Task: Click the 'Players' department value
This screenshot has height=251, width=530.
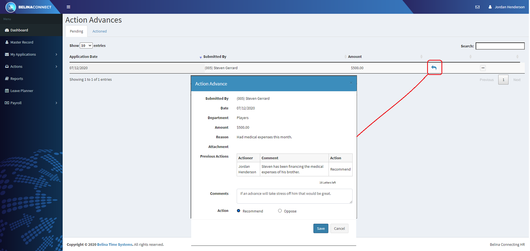Action: click(242, 118)
